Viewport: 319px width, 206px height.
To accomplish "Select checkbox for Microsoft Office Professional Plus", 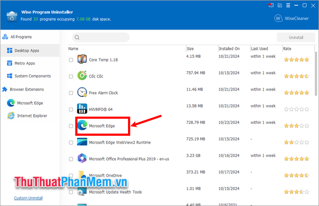I will point(71,159).
